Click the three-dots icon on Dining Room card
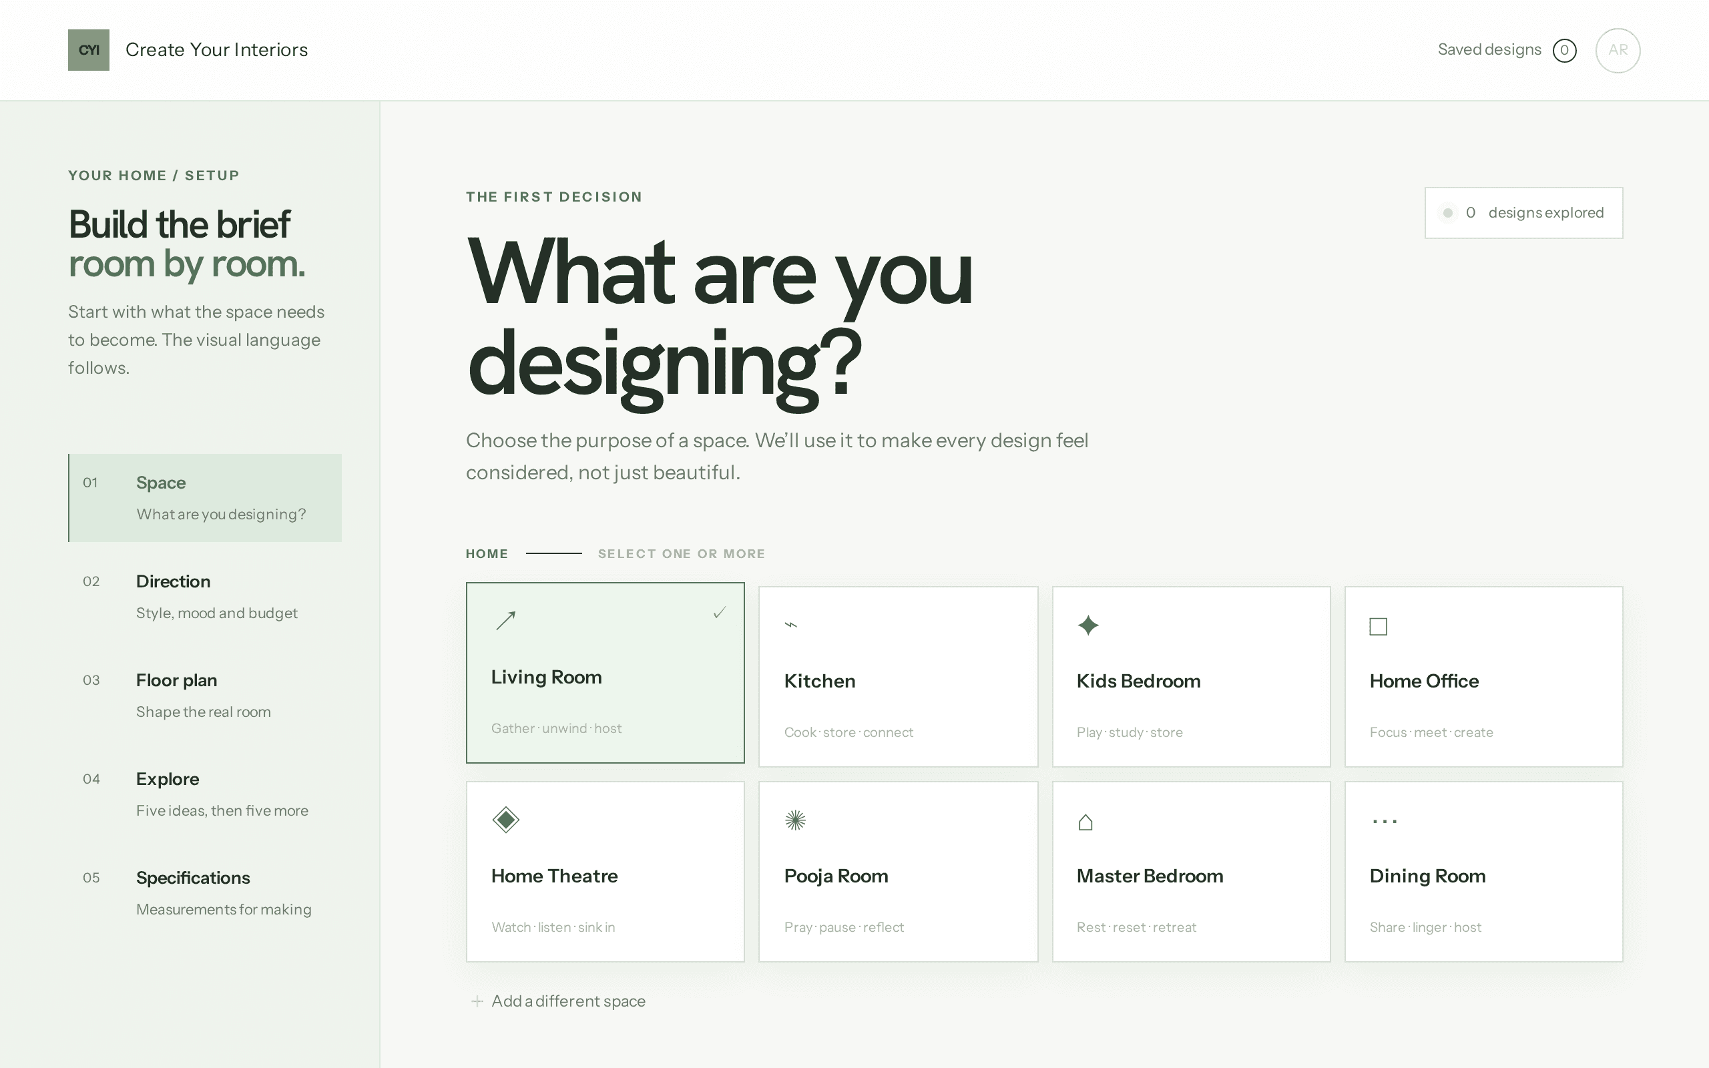1709x1068 pixels. 1384,822
